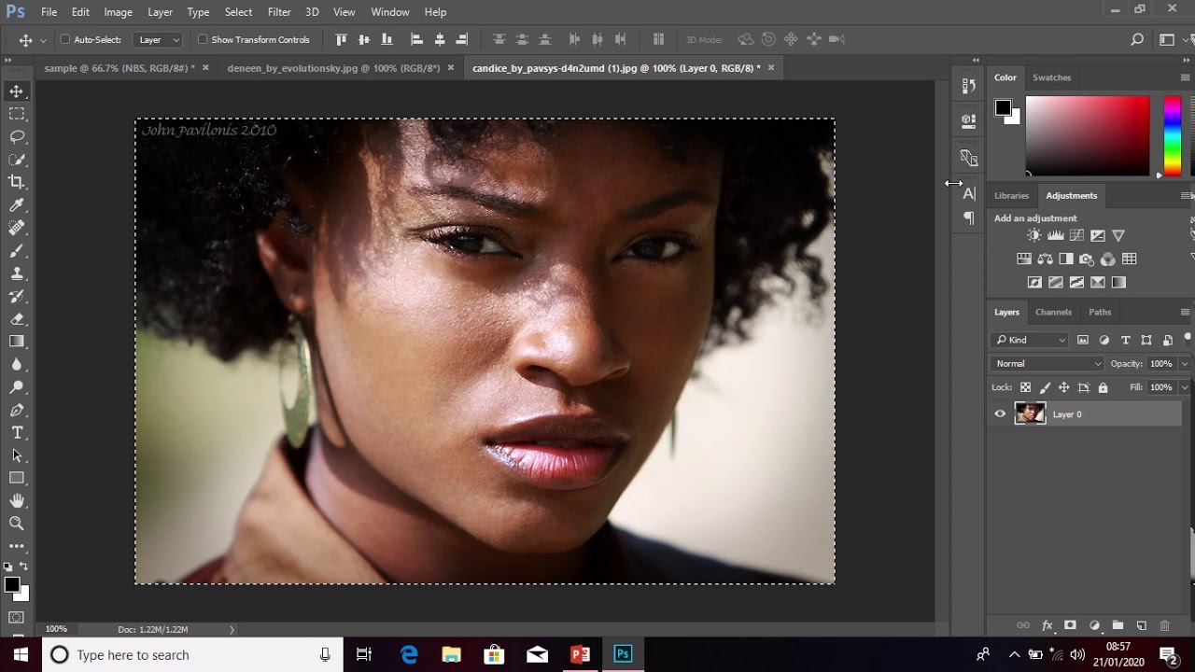Toggle lock all for Layer 0
Image resolution: width=1195 pixels, height=672 pixels.
point(1103,387)
